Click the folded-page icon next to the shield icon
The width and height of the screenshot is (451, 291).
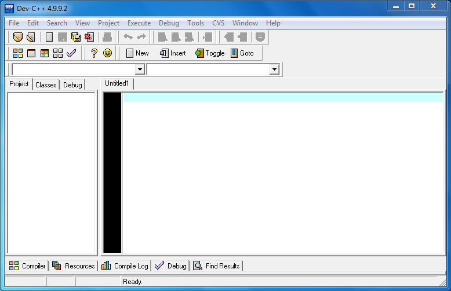(31, 37)
